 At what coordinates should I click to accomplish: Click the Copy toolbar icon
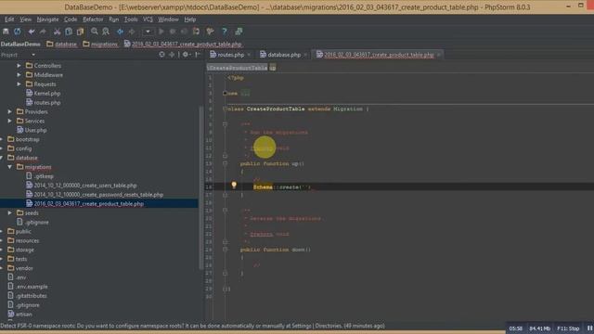[69, 32]
